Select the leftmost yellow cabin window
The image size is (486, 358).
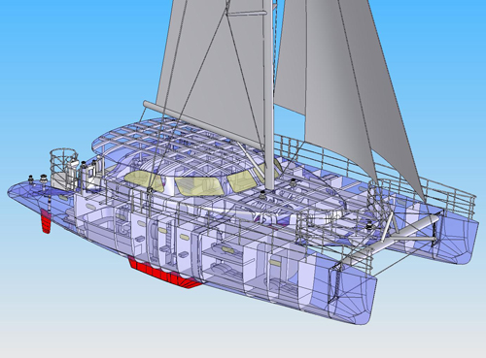click(x=144, y=181)
